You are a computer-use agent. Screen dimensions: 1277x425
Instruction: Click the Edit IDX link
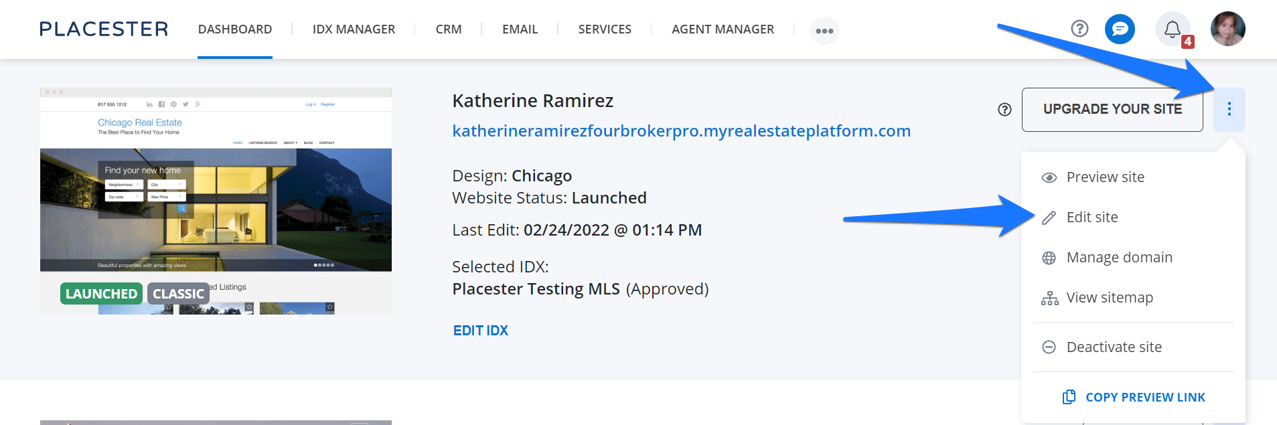tap(481, 331)
